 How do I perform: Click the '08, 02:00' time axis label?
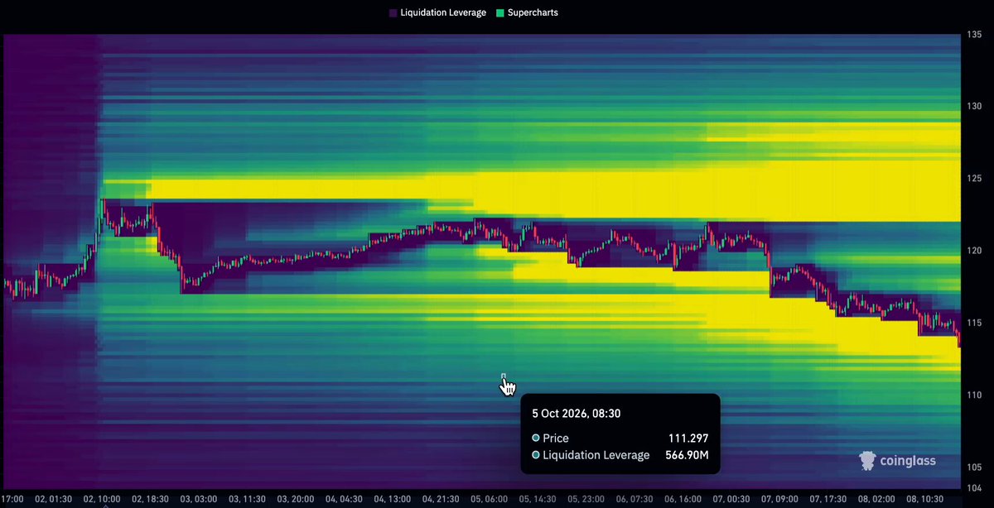(x=876, y=500)
